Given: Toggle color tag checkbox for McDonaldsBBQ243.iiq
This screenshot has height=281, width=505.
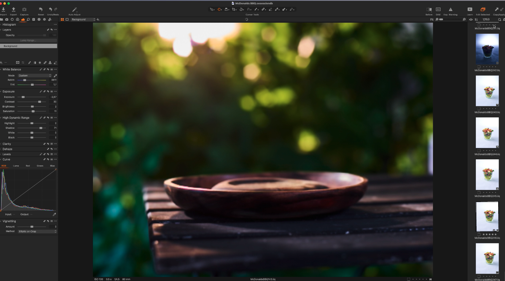Looking at the screenshot, I should click(x=479, y=108).
